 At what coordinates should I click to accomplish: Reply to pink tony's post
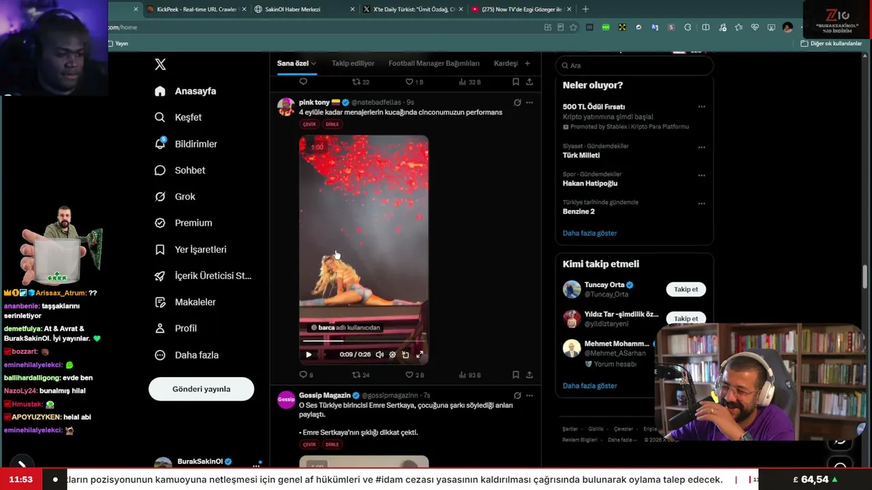[306, 375]
